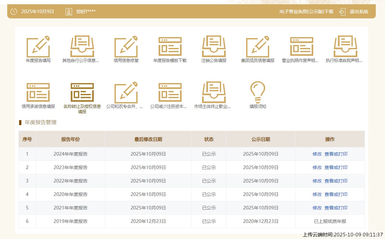Click 修改 for 2020年年度报告
The height and width of the screenshot is (239, 385).
click(x=317, y=194)
